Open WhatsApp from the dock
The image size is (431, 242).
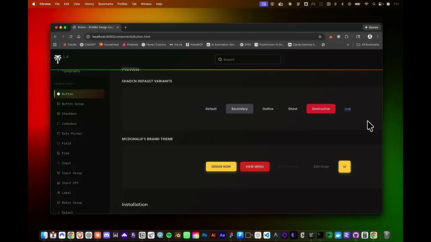pos(187,235)
